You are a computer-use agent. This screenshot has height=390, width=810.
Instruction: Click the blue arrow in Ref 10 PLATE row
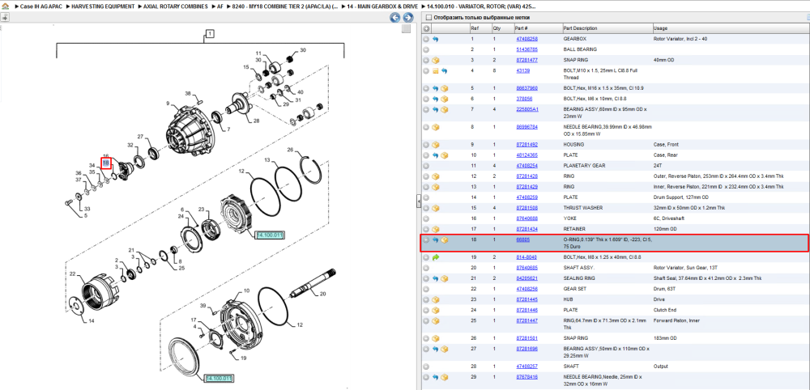(x=436, y=155)
